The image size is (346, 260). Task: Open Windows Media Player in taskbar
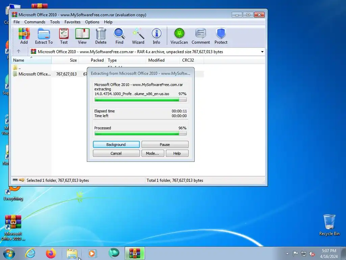(x=92, y=253)
